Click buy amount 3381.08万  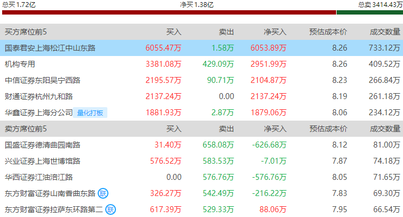tap(163, 64)
